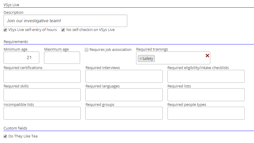Focus the Minimum age field
The width and height of the screenshot is (254, 143).
tap(21, 58)
